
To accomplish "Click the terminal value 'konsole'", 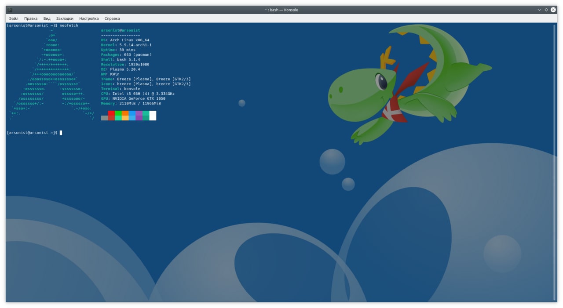I will coord(132,88).
